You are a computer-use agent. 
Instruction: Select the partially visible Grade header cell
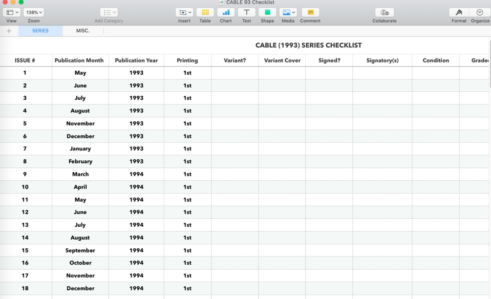(474, 61)
